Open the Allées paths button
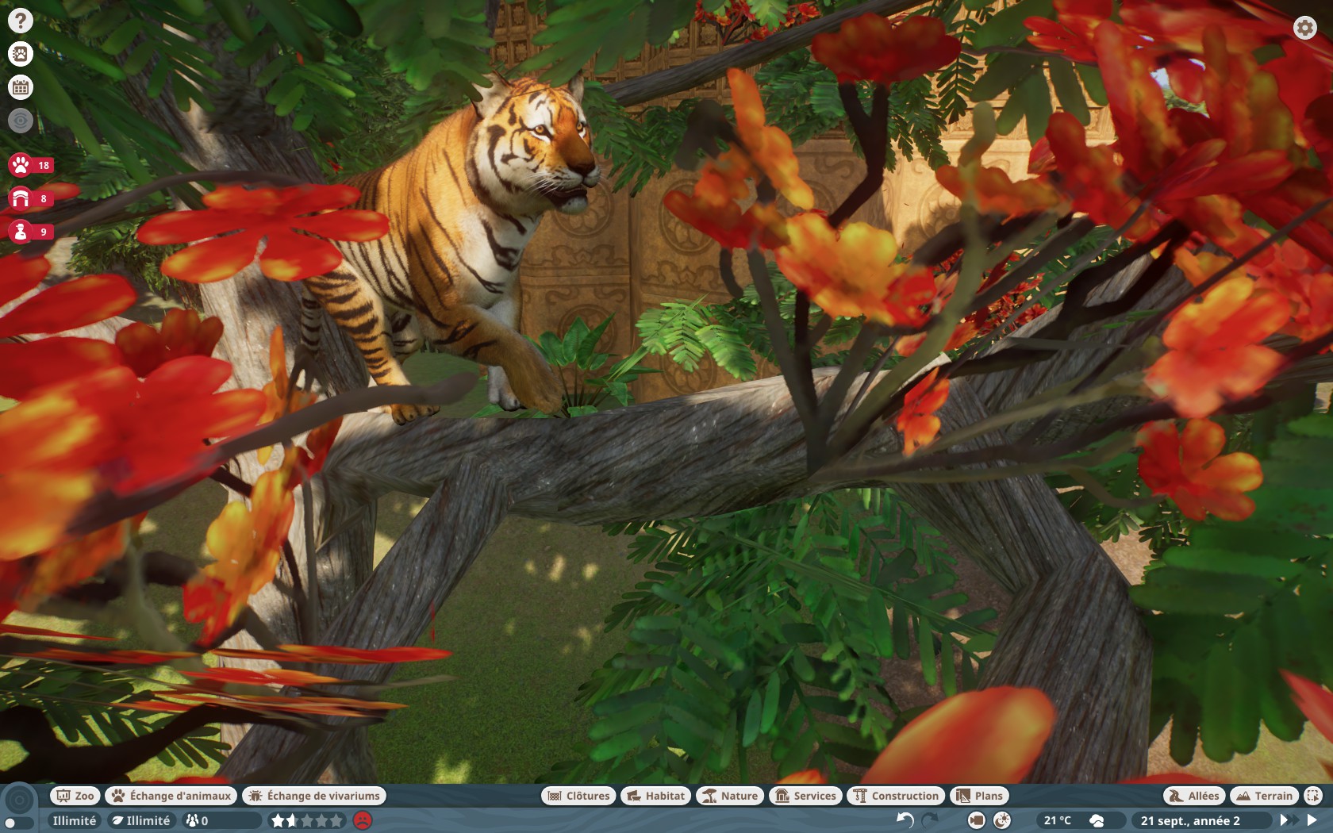Viewport: 1333px width, 833px height. 1194,796
